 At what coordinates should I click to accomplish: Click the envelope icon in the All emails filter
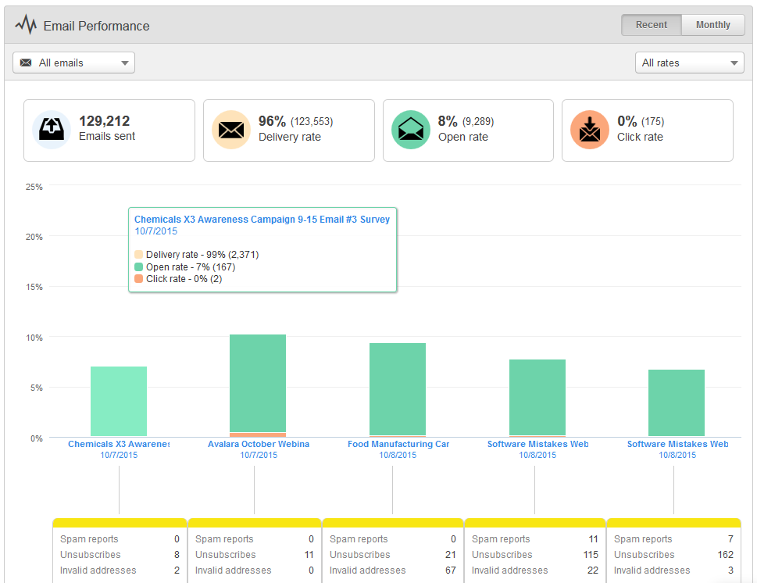point(25,62)
